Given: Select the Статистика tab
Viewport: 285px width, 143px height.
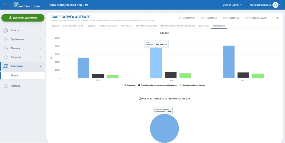Looking at the screenshot, I should coord(219,26).
